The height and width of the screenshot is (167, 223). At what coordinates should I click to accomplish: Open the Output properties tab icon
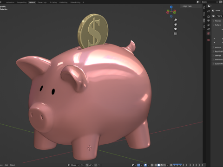(209, 21)
